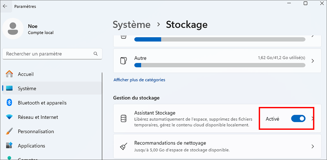
Task: Click the Accueil house icon
Action: (9, 74)
